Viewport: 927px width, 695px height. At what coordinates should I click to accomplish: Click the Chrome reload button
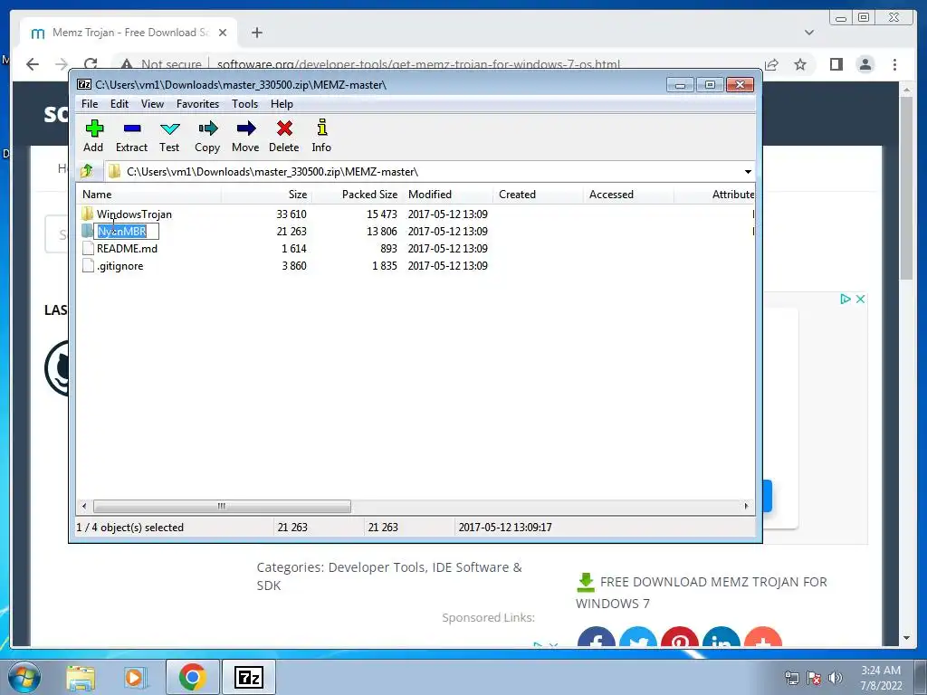point(91,64)
